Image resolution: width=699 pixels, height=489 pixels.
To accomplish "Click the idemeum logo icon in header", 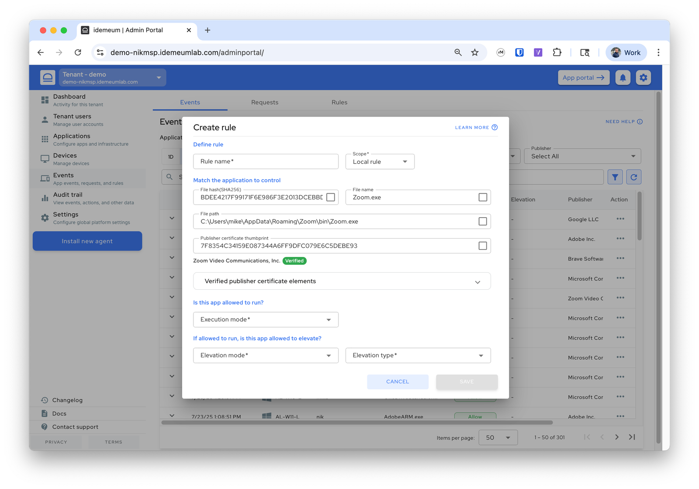I will [48, 77].
